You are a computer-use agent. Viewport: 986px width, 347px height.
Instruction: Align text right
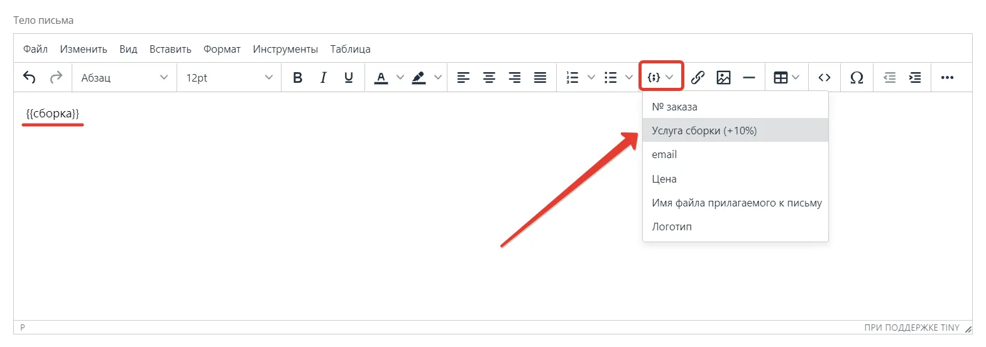coord(515,77)
